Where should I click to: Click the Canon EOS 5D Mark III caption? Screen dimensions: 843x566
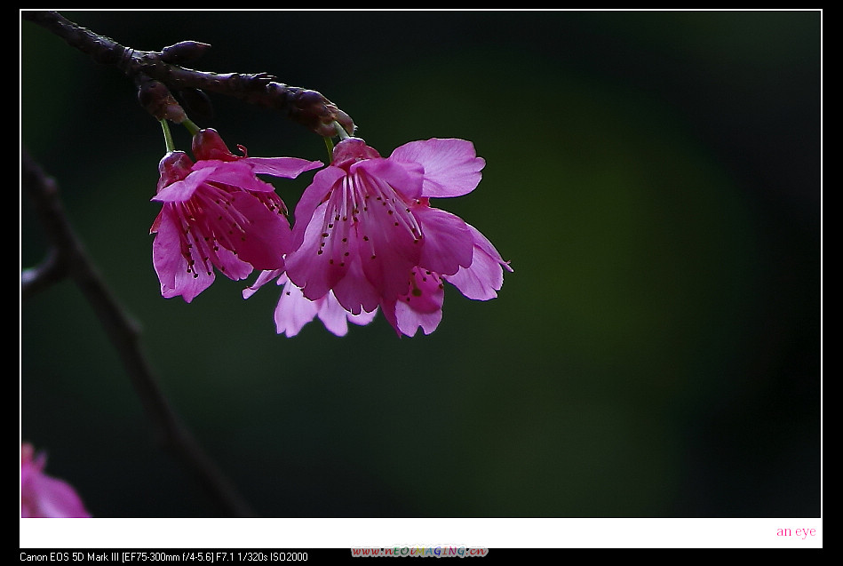tap(164, 557)
